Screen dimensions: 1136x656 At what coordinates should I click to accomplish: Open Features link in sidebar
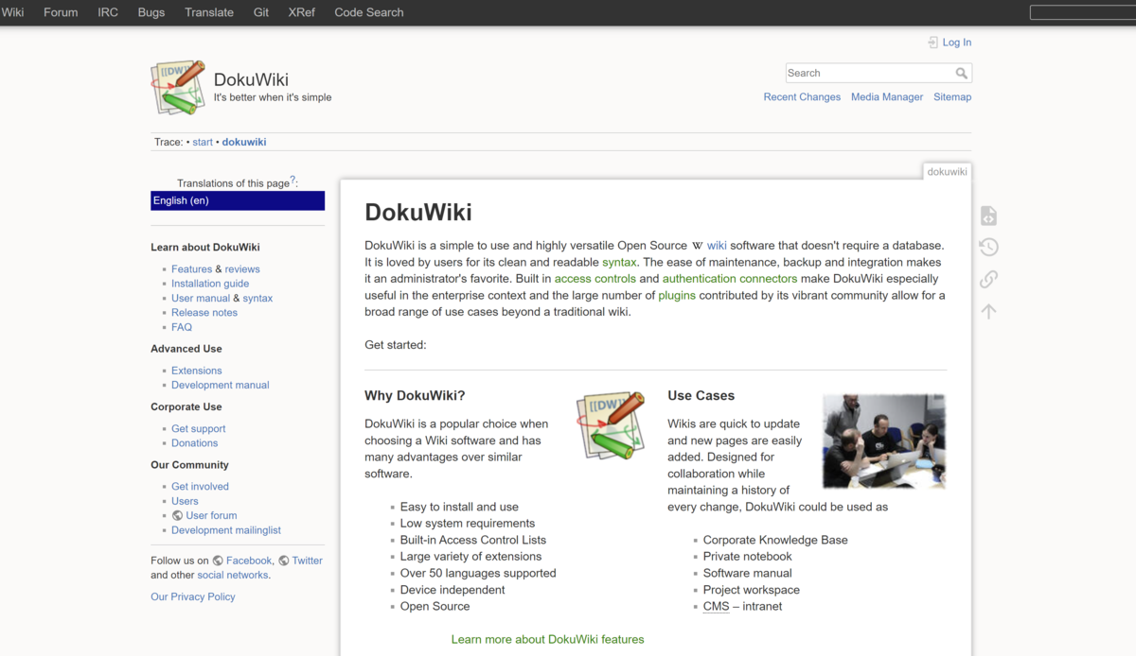[191, 269]
